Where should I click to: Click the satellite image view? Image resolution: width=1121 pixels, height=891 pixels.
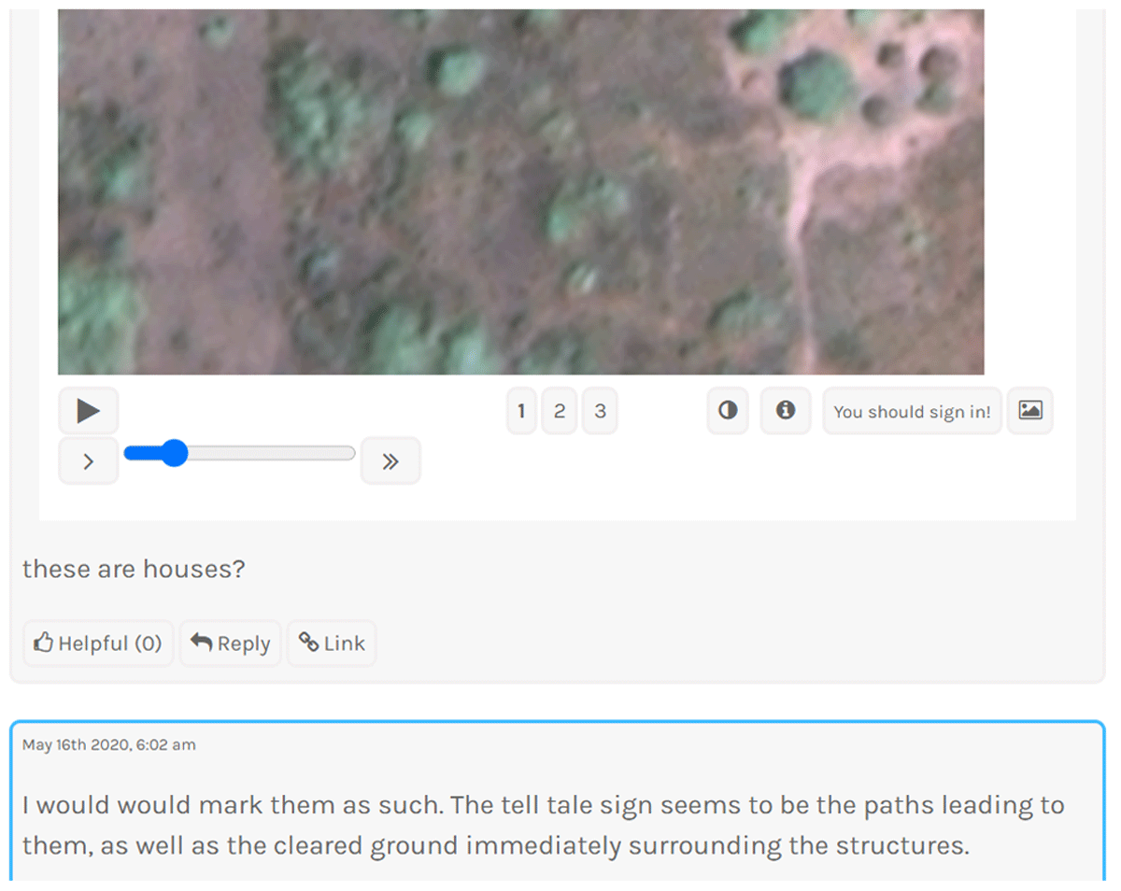coord(521,191)
